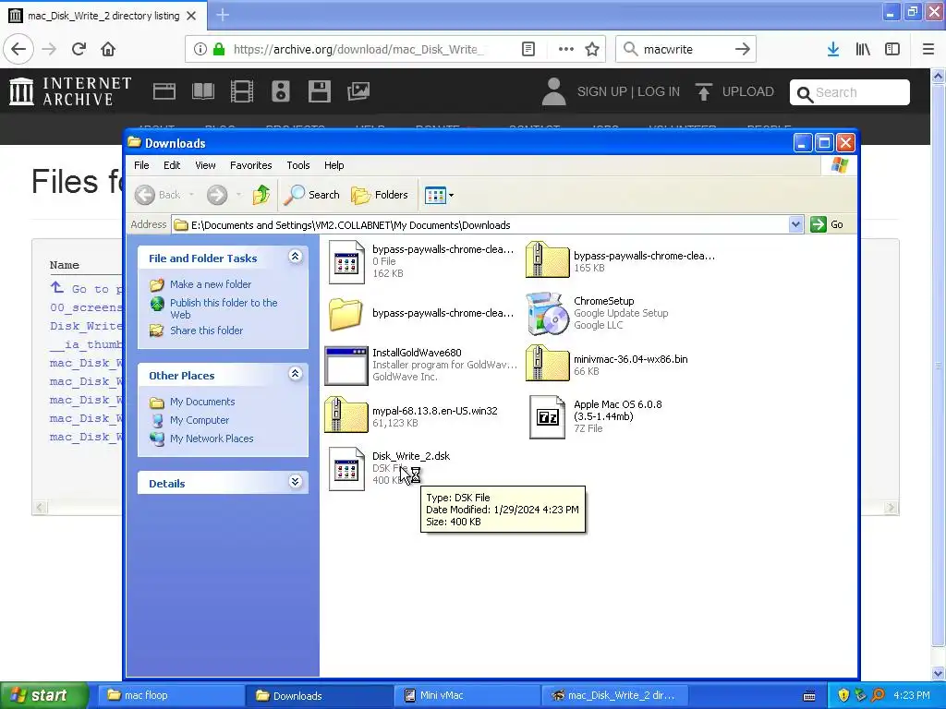The width and height of the screenshot is (946, 709).
Task: Go to My Documents
Action: (x=202, y=402)
